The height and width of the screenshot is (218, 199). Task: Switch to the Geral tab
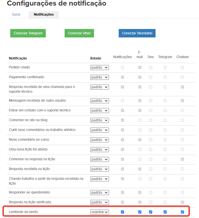pyautogui.click(x=16, y=15)
